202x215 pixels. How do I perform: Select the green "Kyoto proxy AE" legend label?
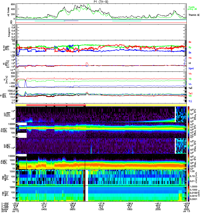tap(192, 8)
